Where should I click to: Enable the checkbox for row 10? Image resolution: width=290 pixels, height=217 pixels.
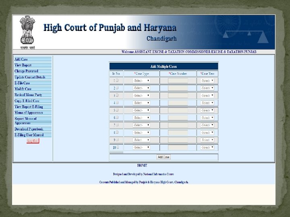point(118,147)
